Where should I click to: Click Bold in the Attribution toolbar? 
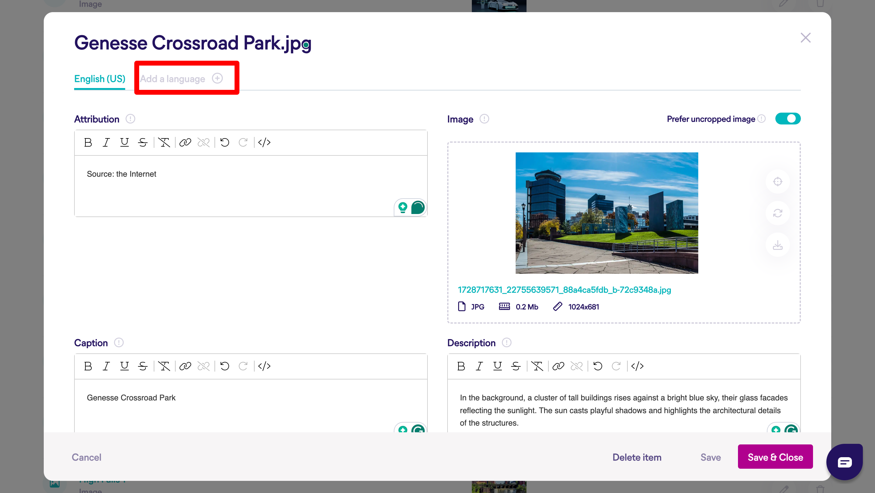(88, 142)
